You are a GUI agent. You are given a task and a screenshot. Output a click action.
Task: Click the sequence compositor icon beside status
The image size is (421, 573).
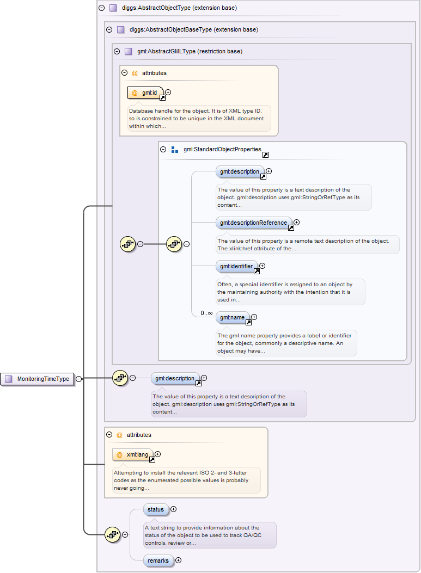tap(112, 535)
